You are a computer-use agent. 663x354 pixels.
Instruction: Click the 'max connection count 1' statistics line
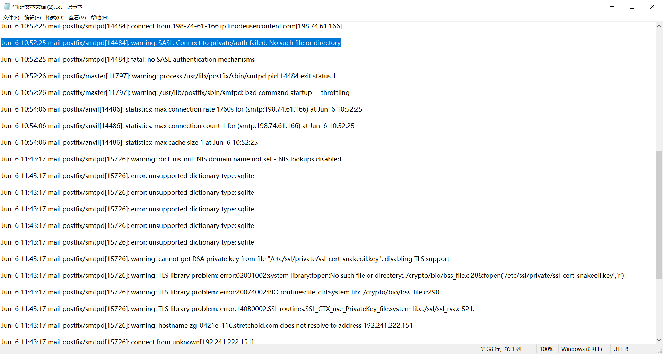coord(178,126)
